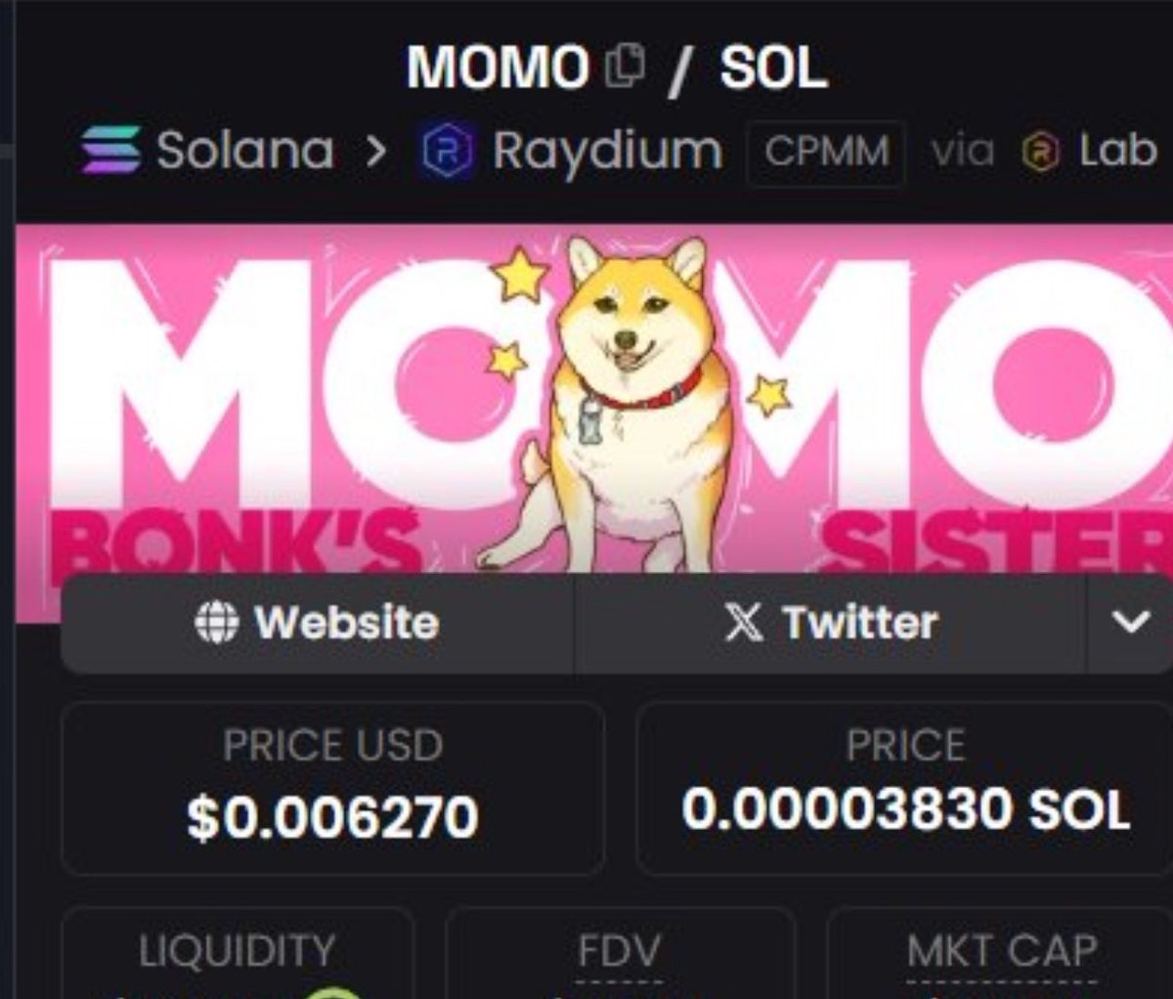Image resolution: width=1173 pixels, height=999 pixels.
Task: Expand more social links chevron
Action: pos(1131,623)
